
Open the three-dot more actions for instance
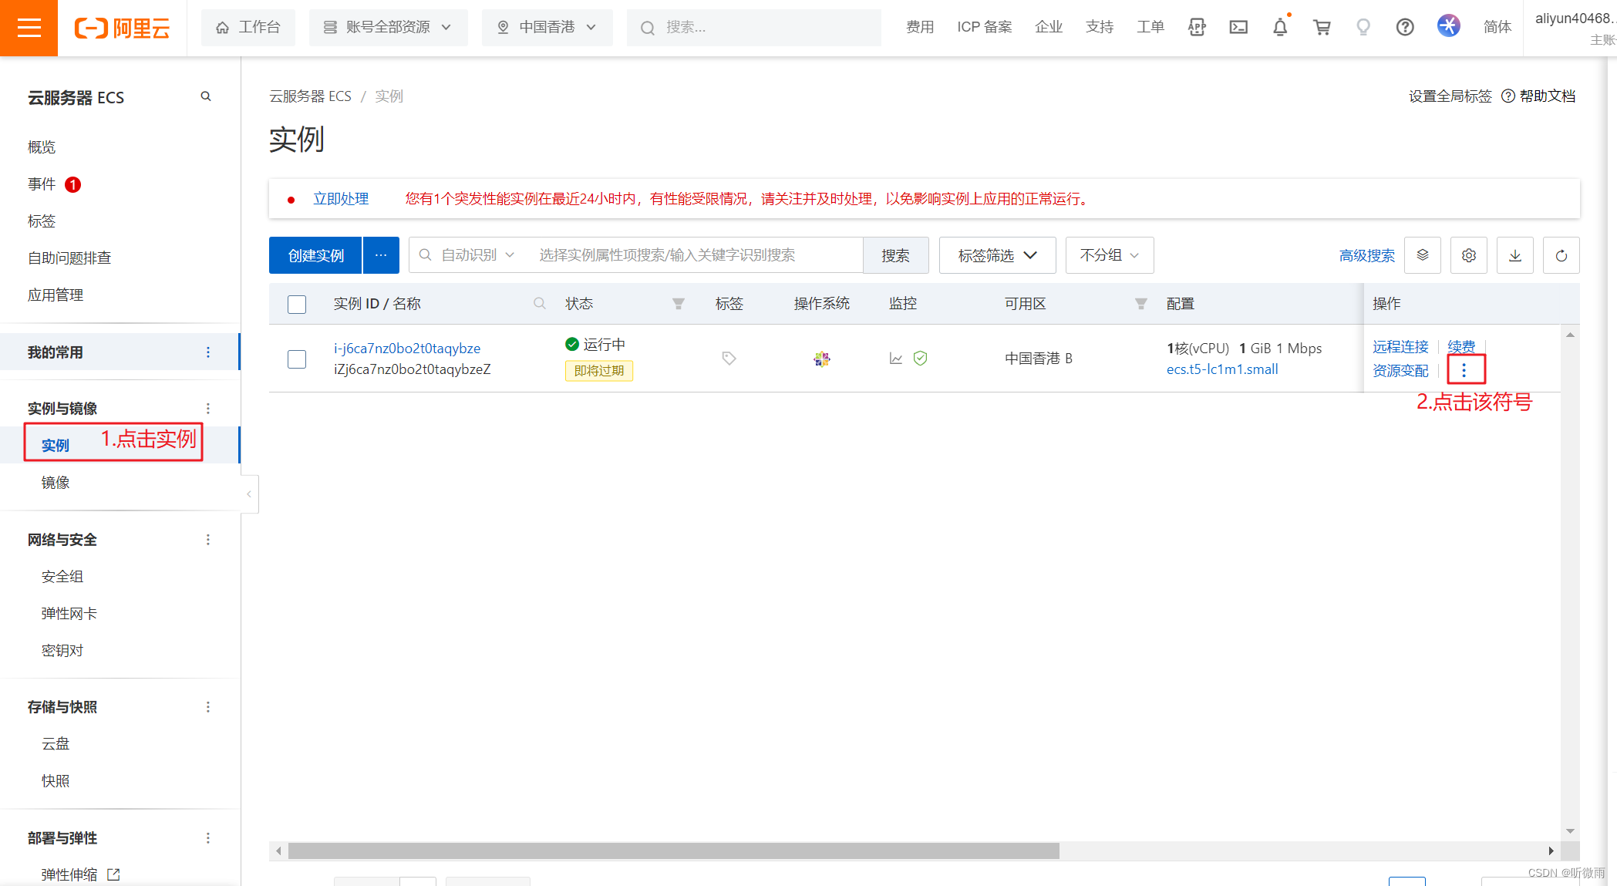[x=1464, y=371]
